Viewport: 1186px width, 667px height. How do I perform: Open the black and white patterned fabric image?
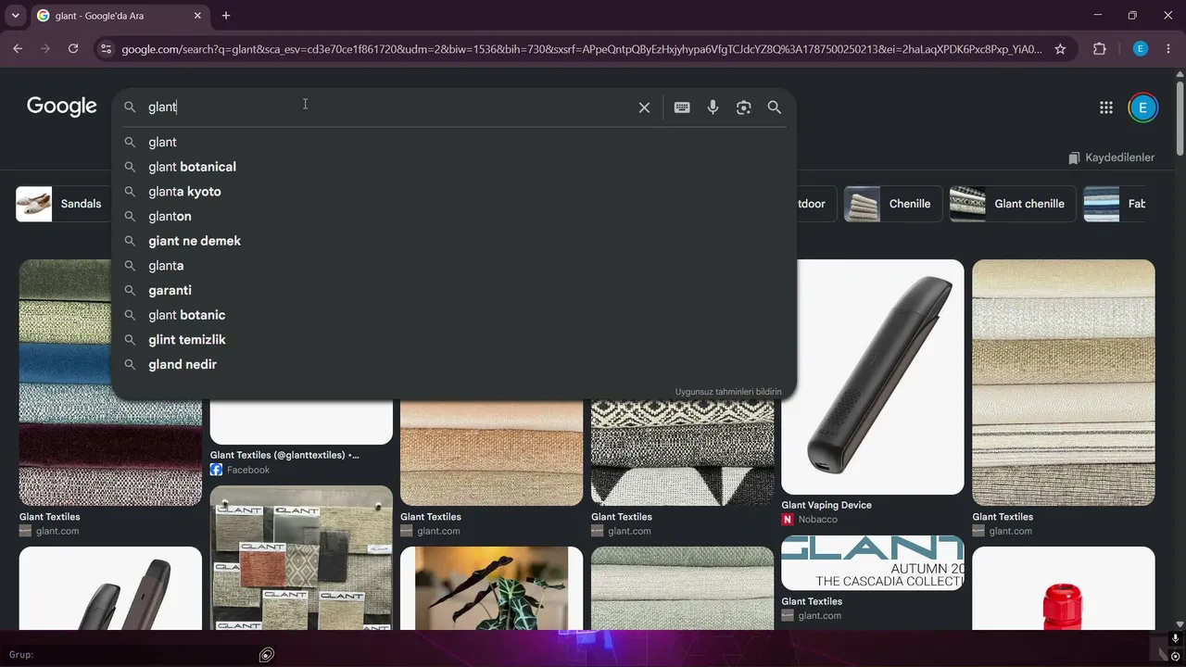(x=682, y=453)
